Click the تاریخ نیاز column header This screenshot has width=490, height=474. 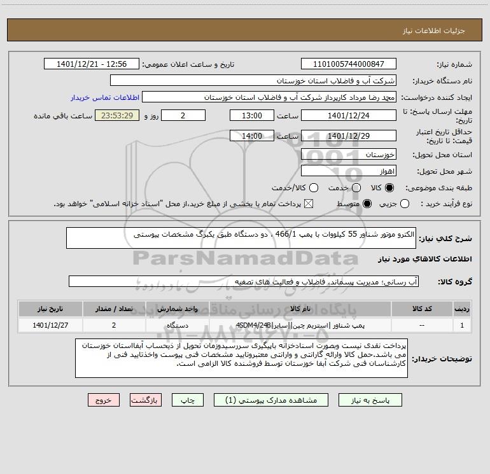[50, 309]
